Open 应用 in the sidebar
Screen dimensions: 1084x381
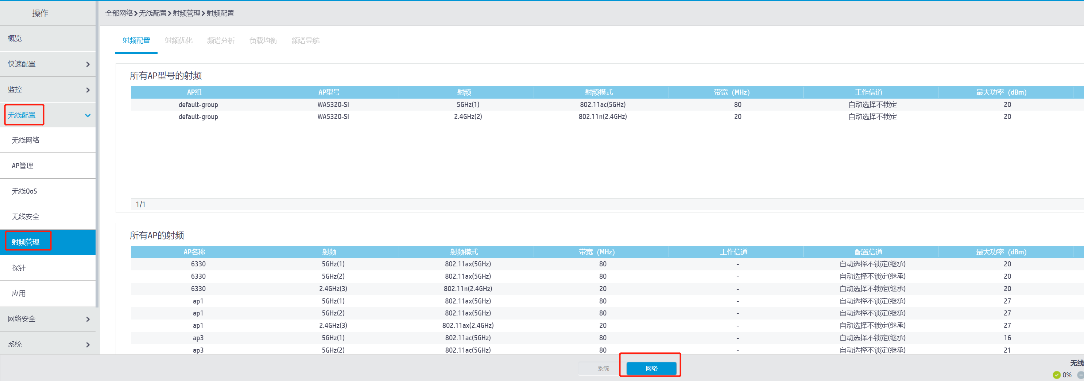(47, 294)
